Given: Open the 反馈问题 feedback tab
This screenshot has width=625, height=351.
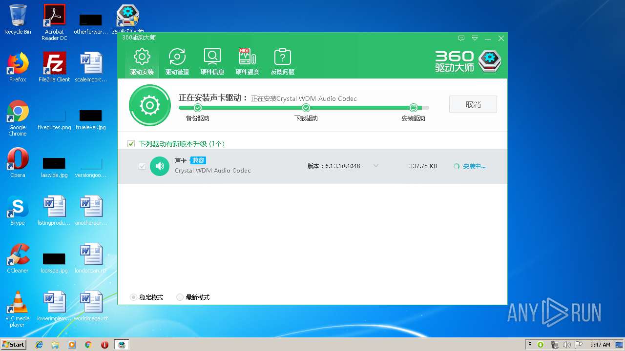Looking at the screenshot, I should point(282,62).
